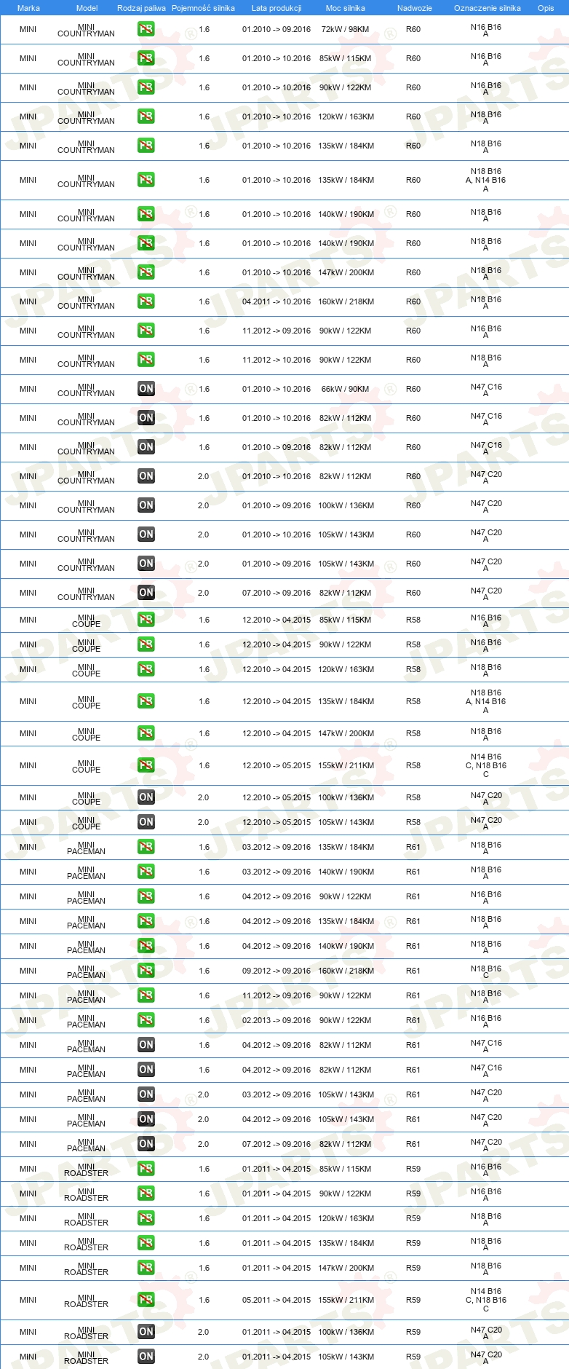Image resolution: width=569 pixels, height=1369 pixels.
Task: Click petrol icon in Coupe 135kW/184KM row
Action: point(146,701)
